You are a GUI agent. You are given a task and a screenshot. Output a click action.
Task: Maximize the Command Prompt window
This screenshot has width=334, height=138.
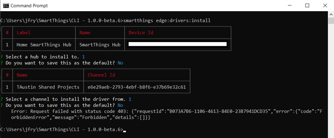click(x=307, y=6)
